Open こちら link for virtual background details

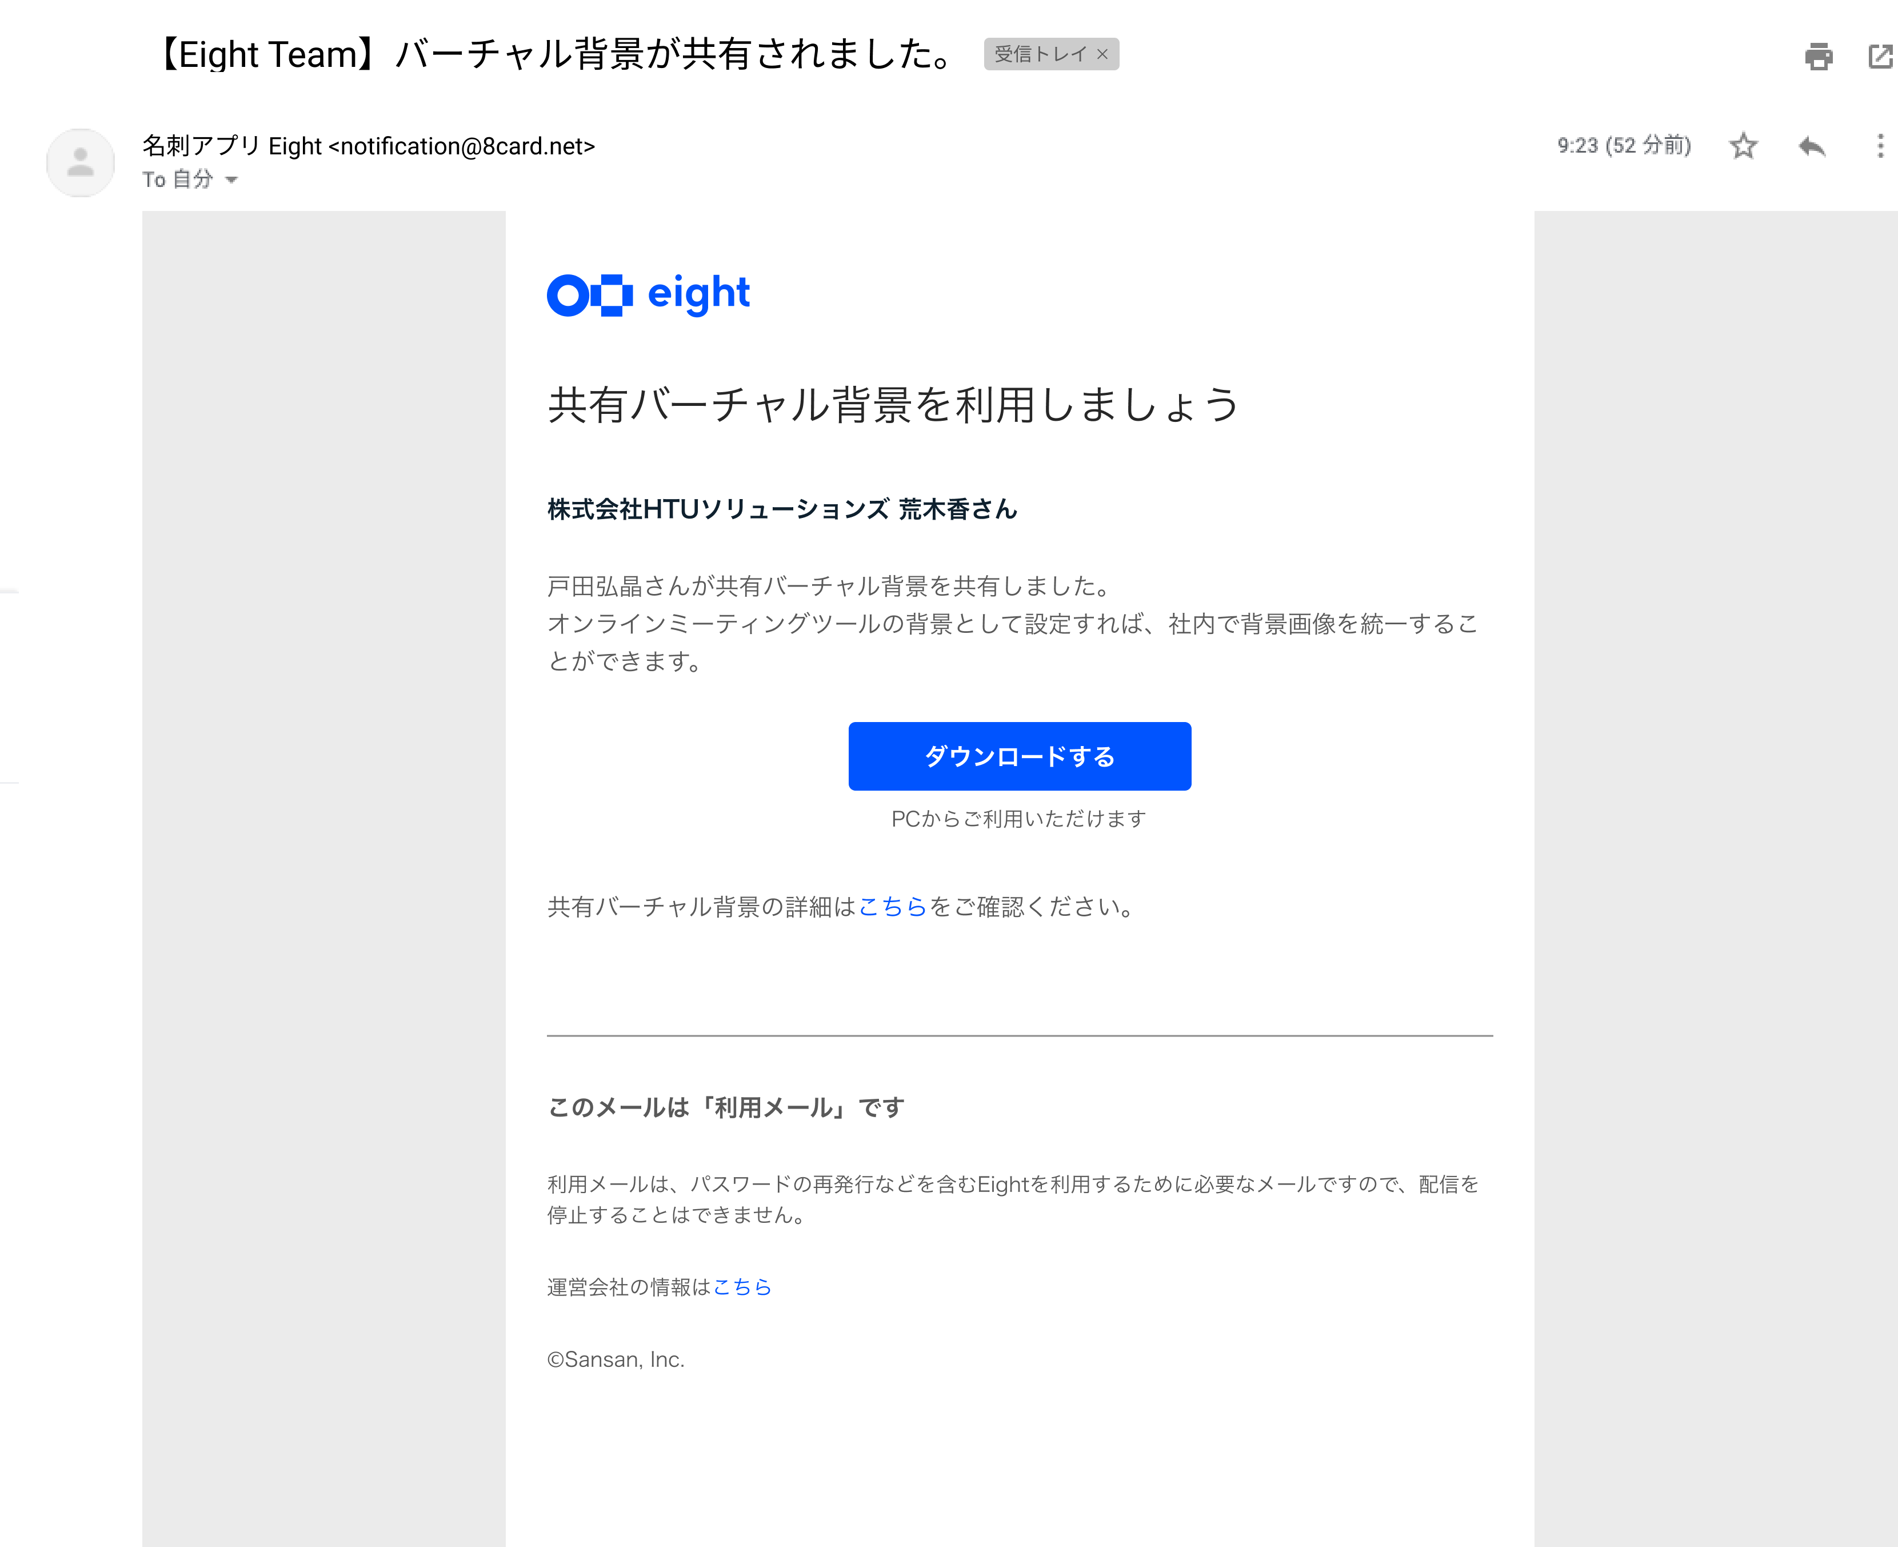(892, 906)
